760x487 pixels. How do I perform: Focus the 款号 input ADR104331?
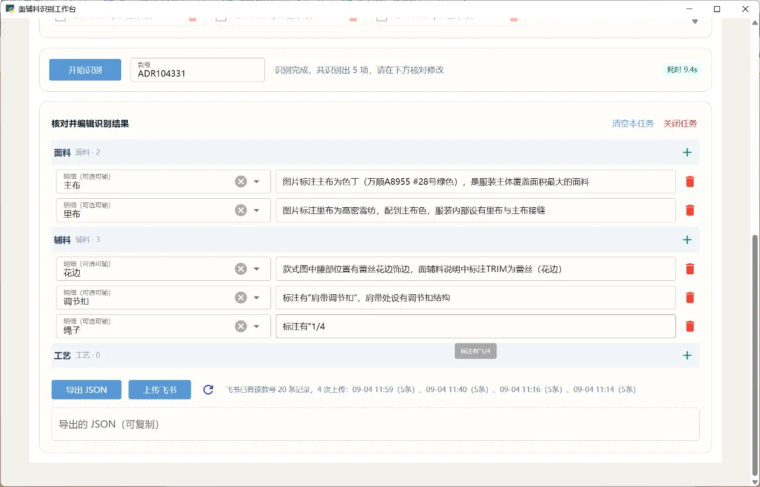point(197,70)
